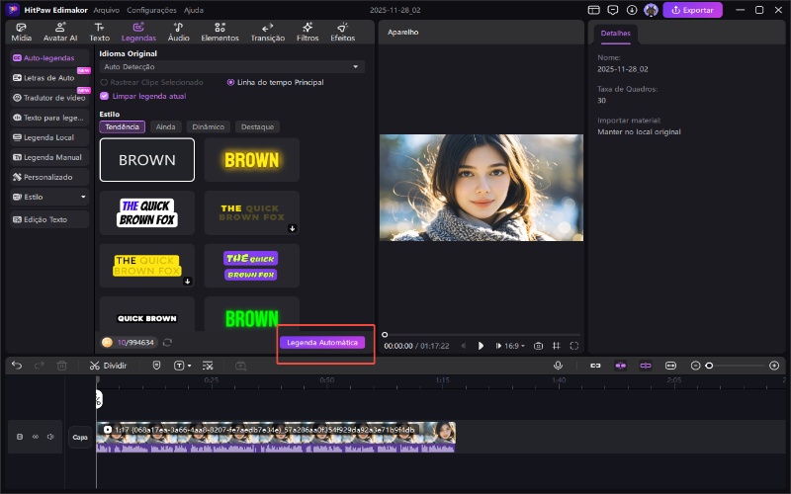Select the Filtros tool icon

coord(308,32)
